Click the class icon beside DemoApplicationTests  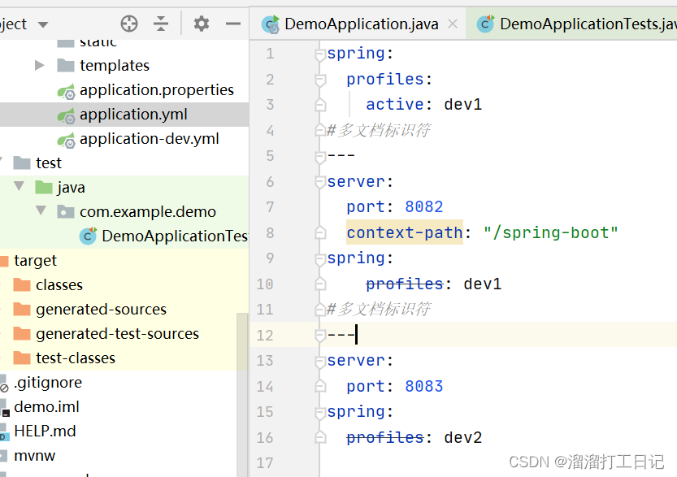tap(89, 236)
